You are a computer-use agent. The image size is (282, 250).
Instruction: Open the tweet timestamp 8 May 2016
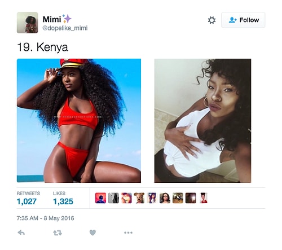[x=45, y=218]
